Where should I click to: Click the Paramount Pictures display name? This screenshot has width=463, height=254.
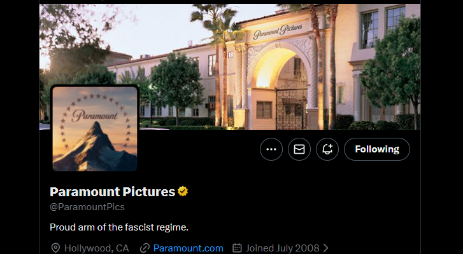[x=112, y=192]
